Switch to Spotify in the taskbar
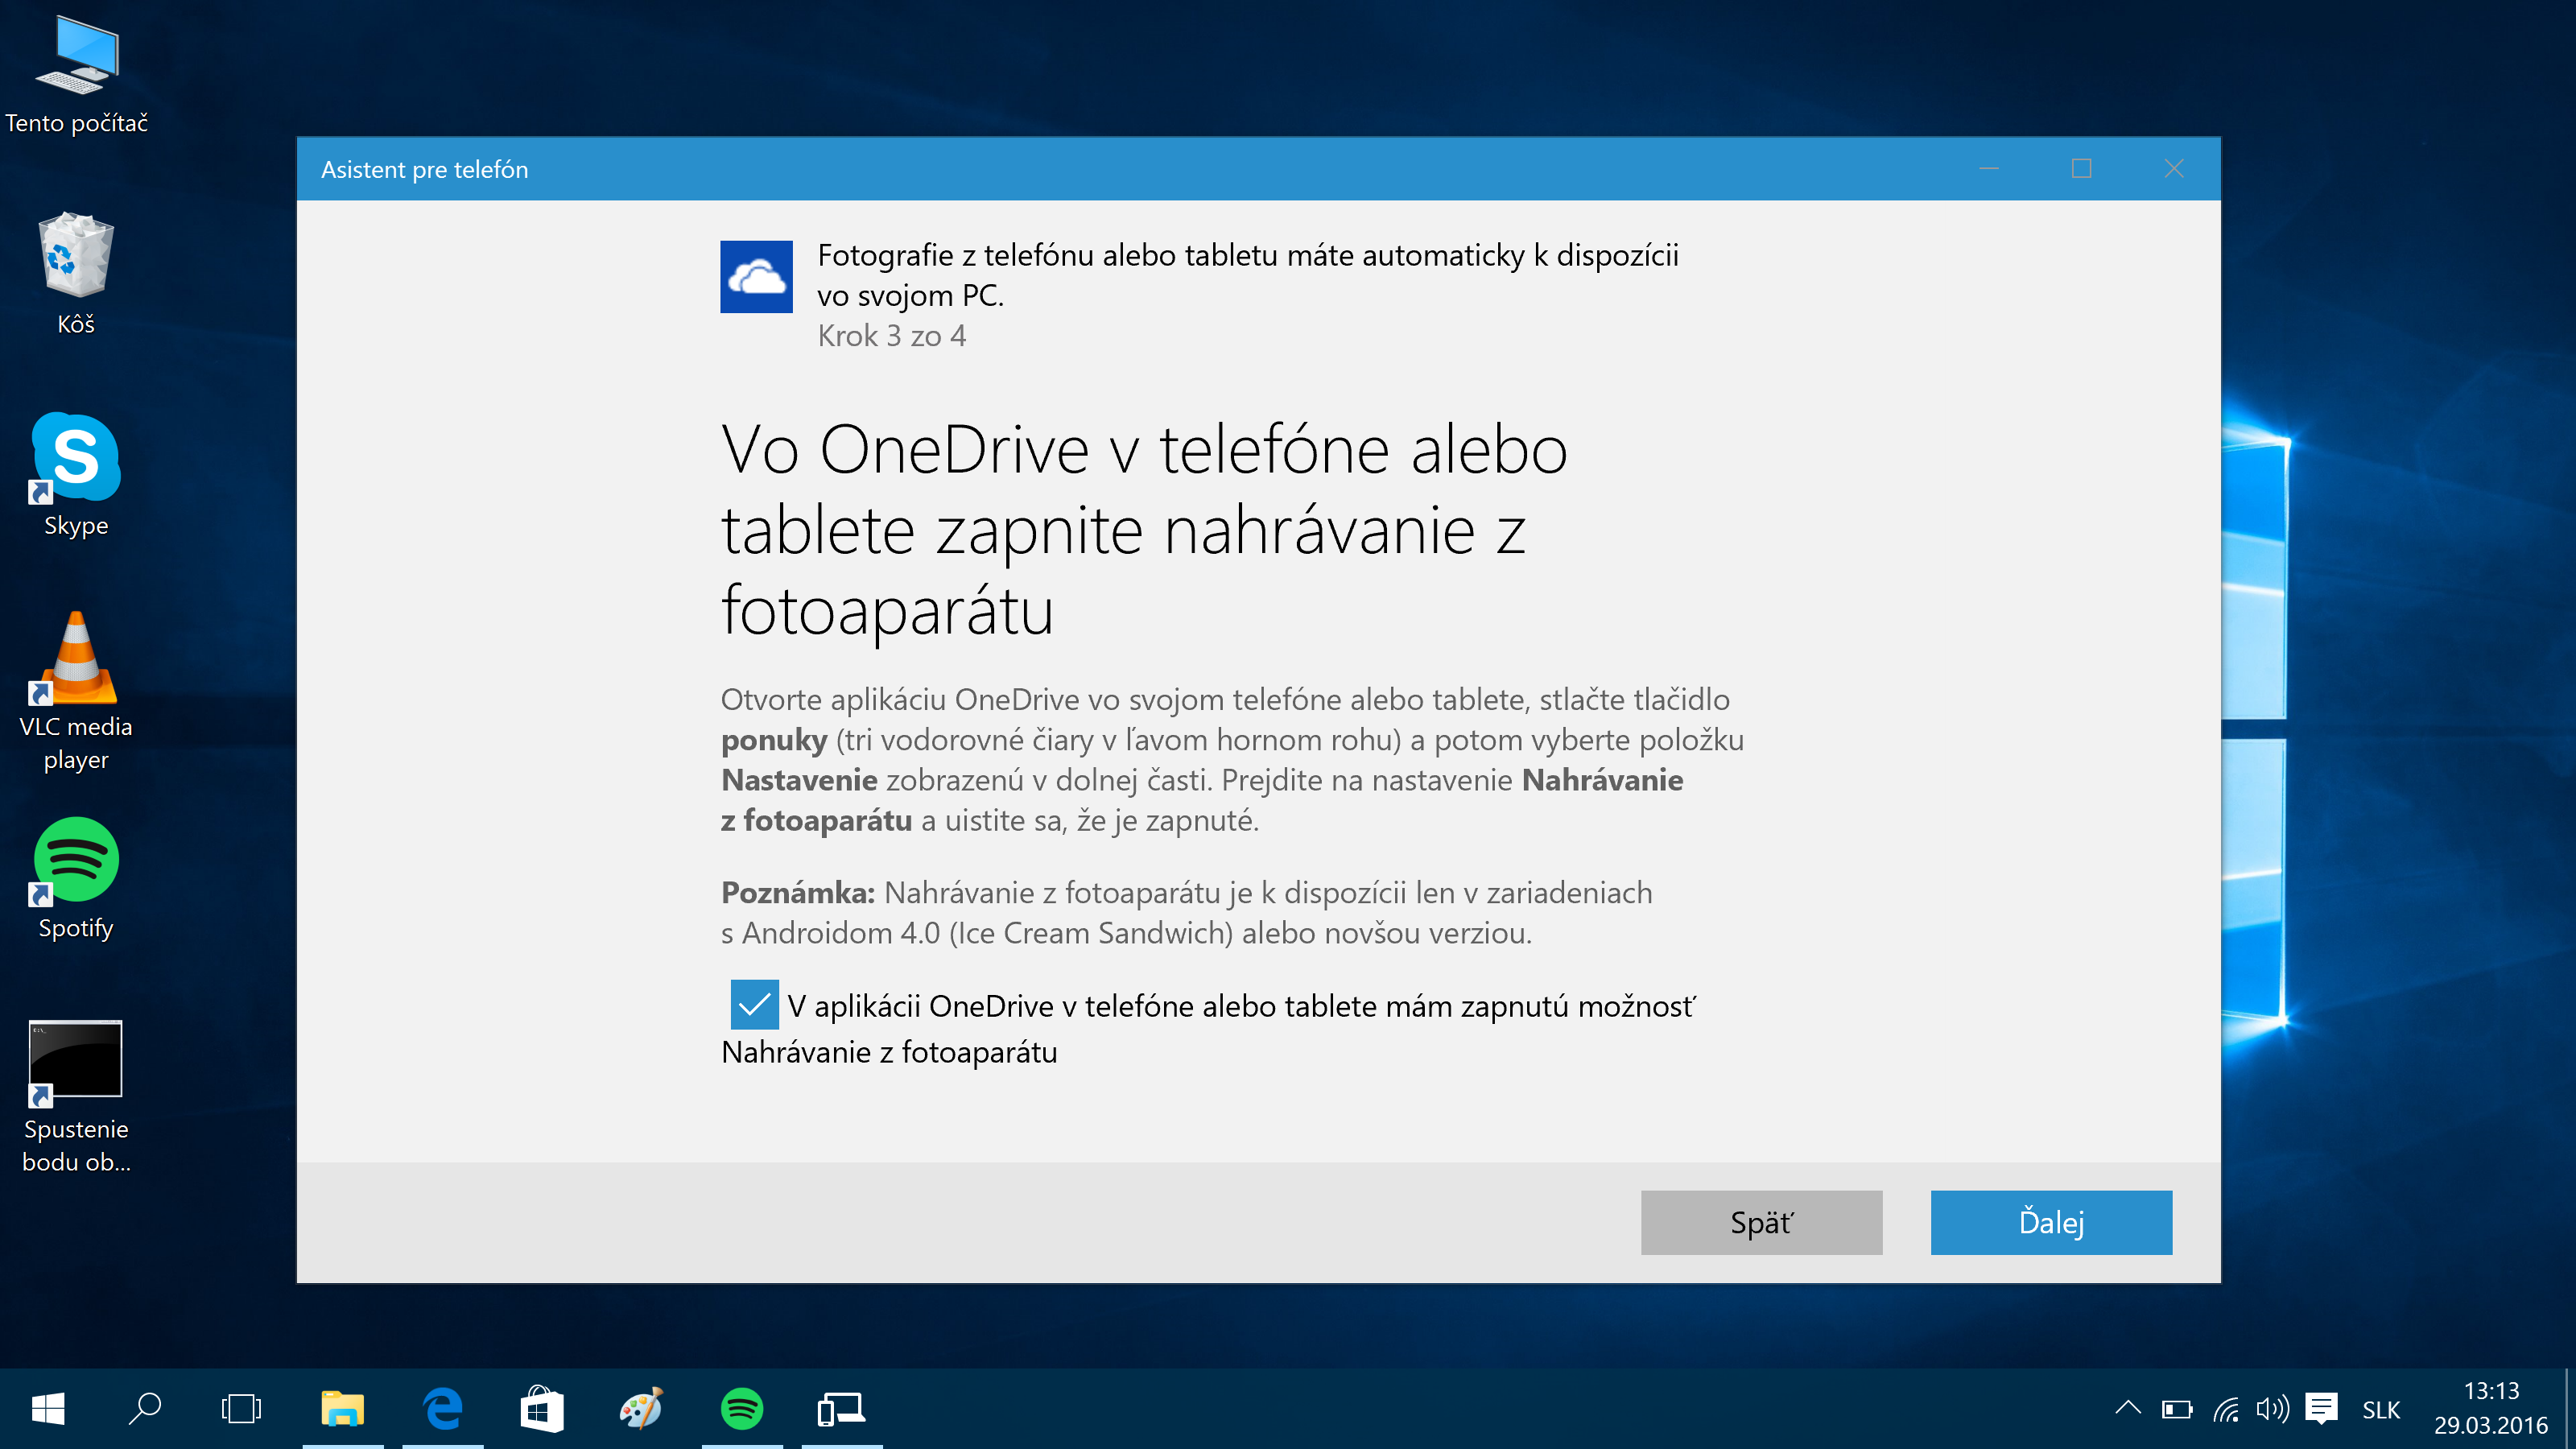Screen dimensions: 2576x1449 tap(742, 1409)
